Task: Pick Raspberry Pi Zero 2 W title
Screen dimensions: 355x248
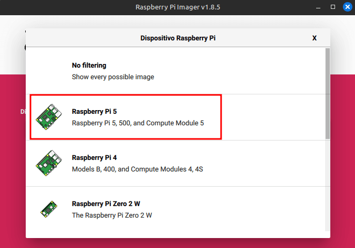Action: tap(106, 203)
